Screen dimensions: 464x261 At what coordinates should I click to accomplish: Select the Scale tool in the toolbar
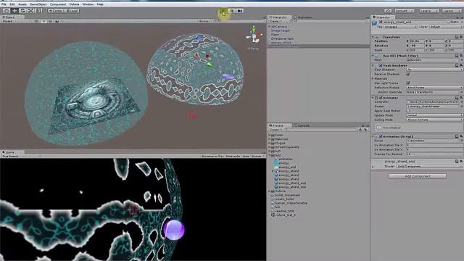point(30,11)
